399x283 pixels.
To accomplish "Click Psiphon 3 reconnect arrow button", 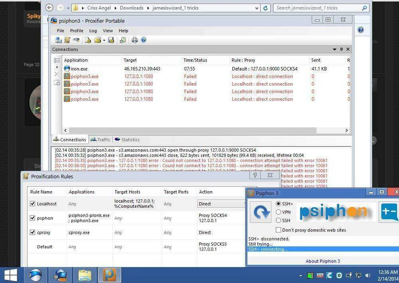I will (261, 212).
